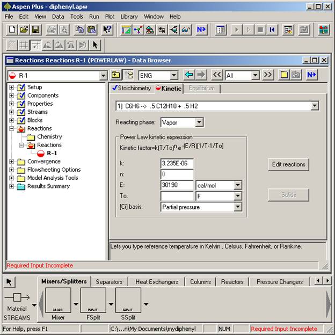
Task: Switch to the Stoichiometry tab
Action: [131, 88]
